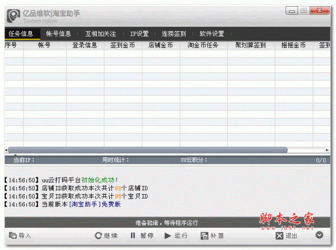Click the [淘宝助手]免费版 version text
Screen dimensions: 336x250
point(95,204)
